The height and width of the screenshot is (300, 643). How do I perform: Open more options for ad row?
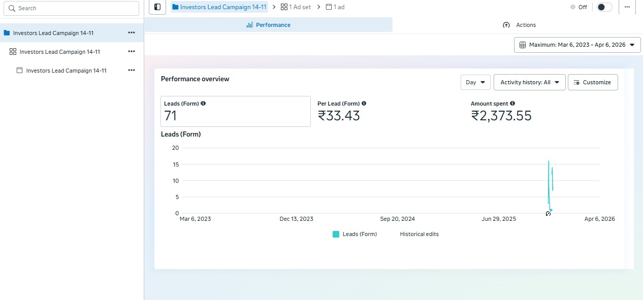tap(132, 70)
